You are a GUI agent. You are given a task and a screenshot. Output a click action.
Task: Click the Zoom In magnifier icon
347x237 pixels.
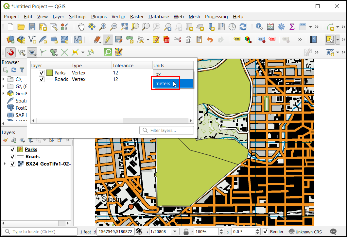tap(103, 27)
